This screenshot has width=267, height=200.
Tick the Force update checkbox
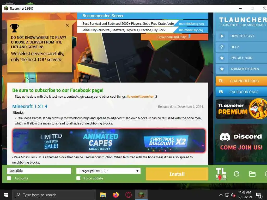pos(78,178)
